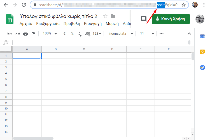Select all cells via corner box
The height and width of the screenshot is (140, 210).
coord(6,49)
